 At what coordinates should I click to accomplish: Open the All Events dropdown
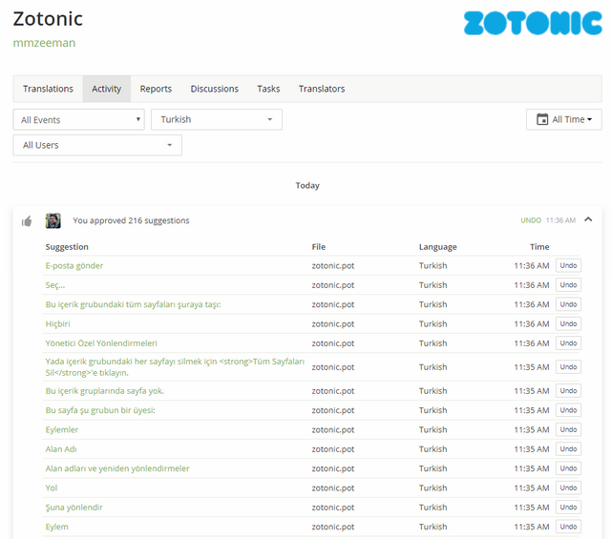click(x=78, y=119)
